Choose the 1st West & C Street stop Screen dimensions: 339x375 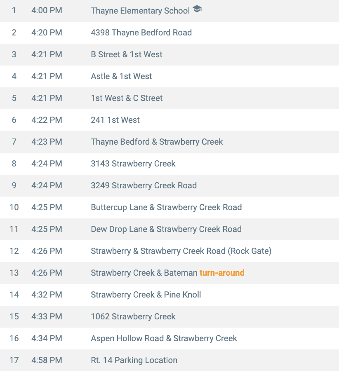tap(127, 98)
